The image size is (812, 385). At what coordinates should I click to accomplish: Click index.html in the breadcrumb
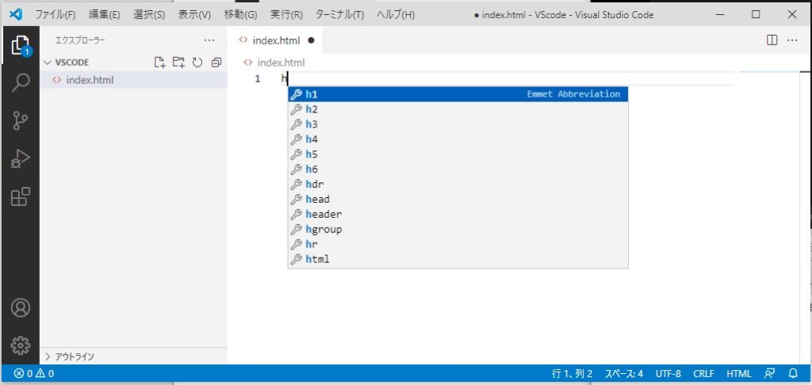pyautogui.click(x=282, y=63)
